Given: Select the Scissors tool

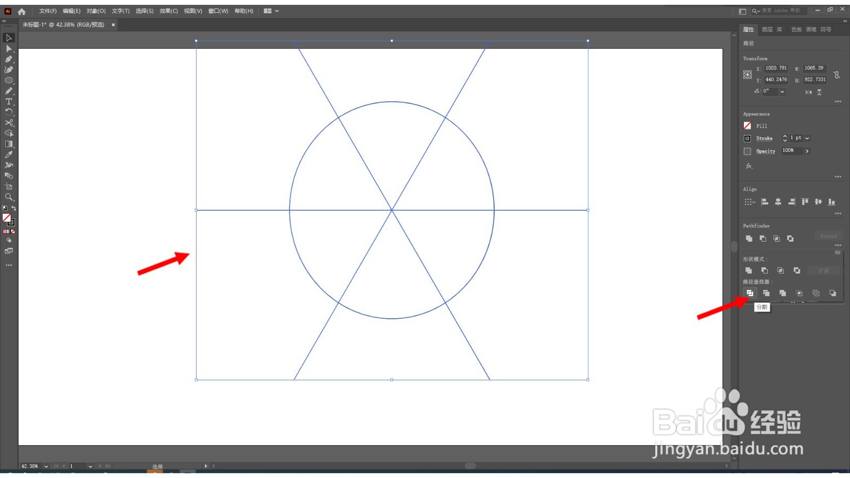Looking at the screenshot, I should (x=8, y=123).
